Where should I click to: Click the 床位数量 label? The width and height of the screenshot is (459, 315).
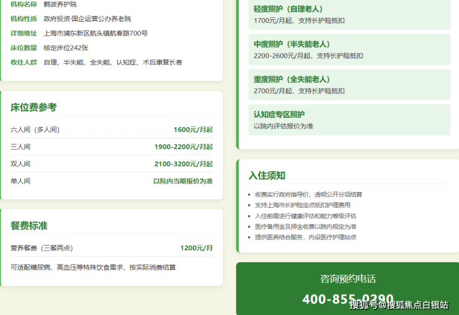pos(24,48)
